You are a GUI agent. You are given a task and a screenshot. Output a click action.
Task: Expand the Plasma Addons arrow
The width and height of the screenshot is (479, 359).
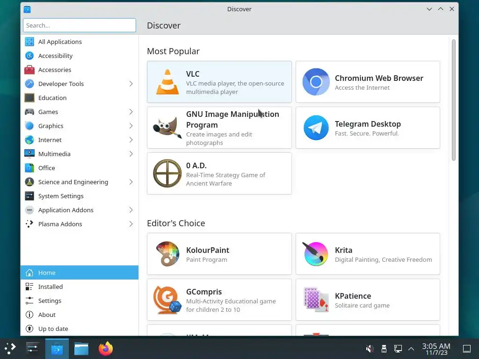pyautogui.click(x=131, y=224)
